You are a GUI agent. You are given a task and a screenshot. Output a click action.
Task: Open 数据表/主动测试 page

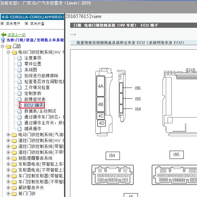(40, 111)
